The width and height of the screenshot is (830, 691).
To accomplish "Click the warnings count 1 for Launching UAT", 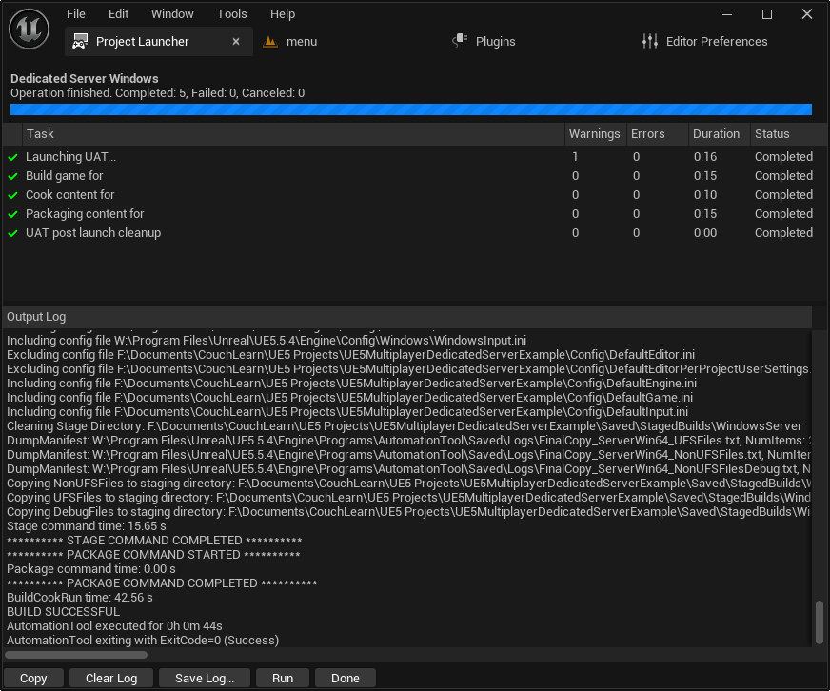I will pyautogui.click(x=575, y=157).
